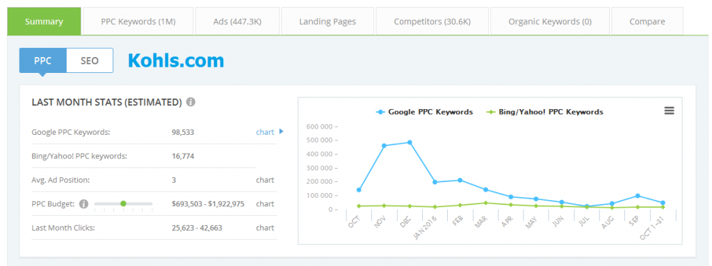
Task: Click the PPC Budget slider handle
Action: point(123,203)
